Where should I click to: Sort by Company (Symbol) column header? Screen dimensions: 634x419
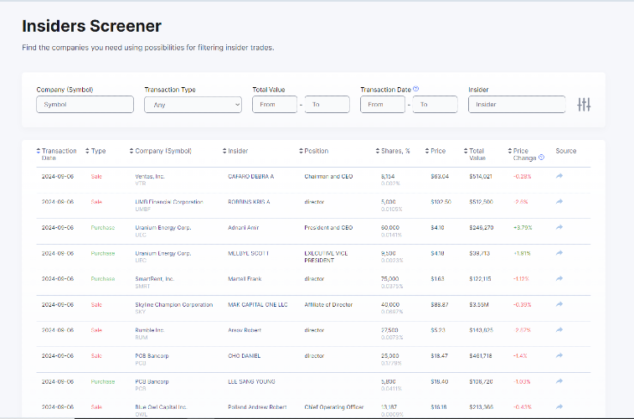coord(161,151)
